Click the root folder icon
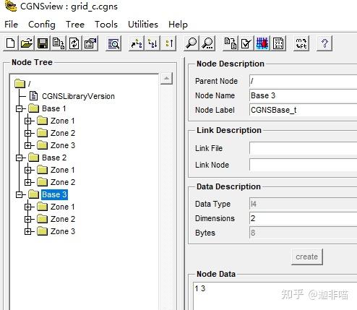The width and height of the screenshot is (357, 310). click(20, 84)
